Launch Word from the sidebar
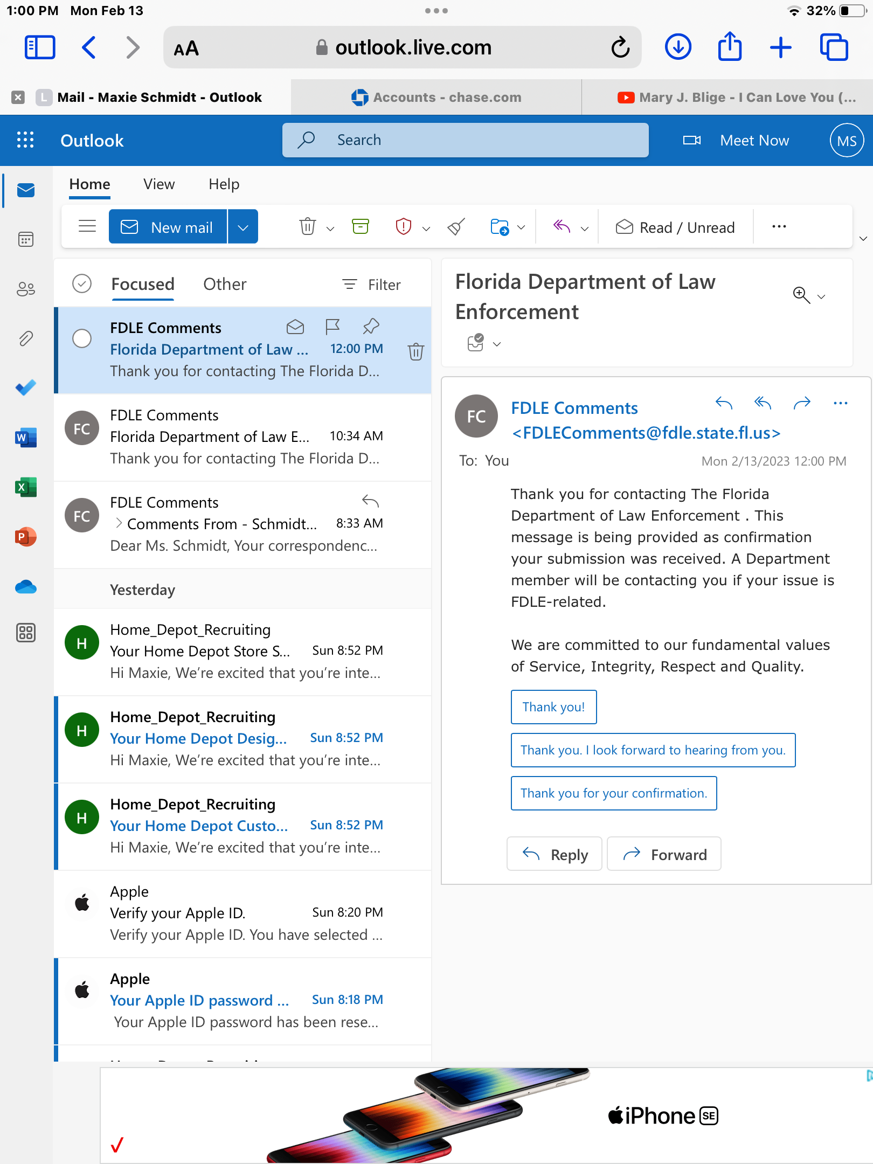The width and height of the screenshot is (873, 1164). (26, 438)
